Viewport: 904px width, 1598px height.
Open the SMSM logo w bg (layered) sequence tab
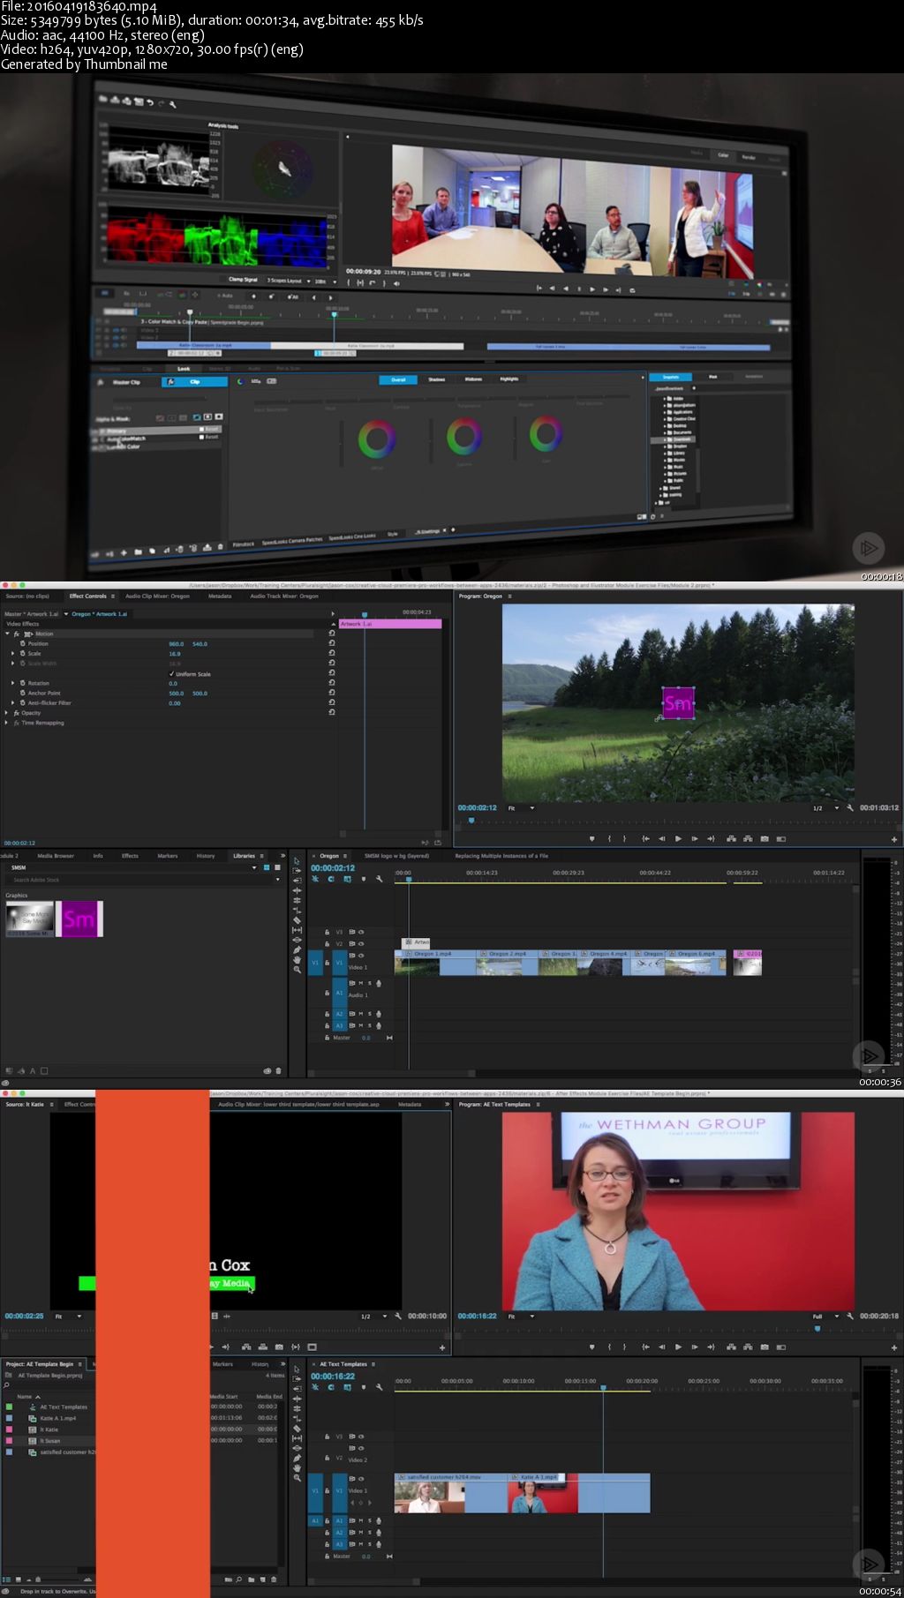coord(396,855)
